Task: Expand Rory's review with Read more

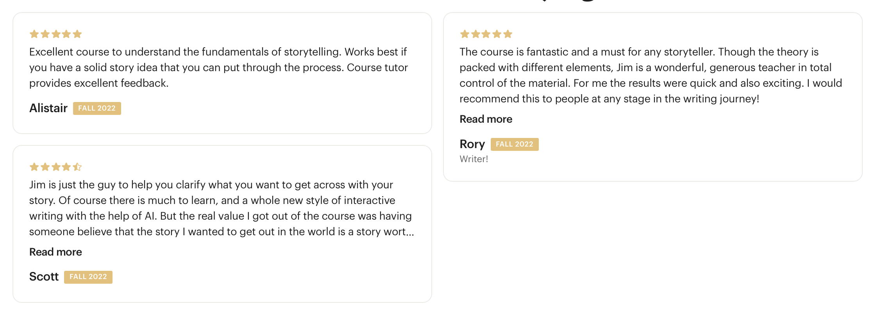Action: pos(486,119)
